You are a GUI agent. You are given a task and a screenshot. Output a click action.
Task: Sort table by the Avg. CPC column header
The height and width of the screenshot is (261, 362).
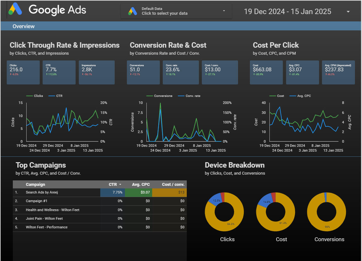pyautogui.click(x=141, y=185)
